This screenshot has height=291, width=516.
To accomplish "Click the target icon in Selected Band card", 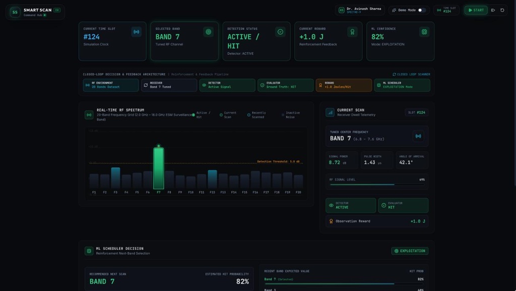I will [x=208, y=32].
